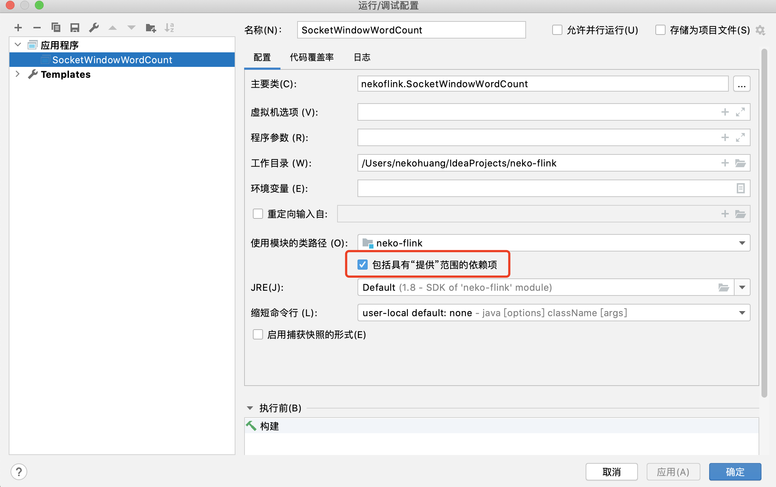Save configuration using the floppy disk icon

click(x=75, y=28)
